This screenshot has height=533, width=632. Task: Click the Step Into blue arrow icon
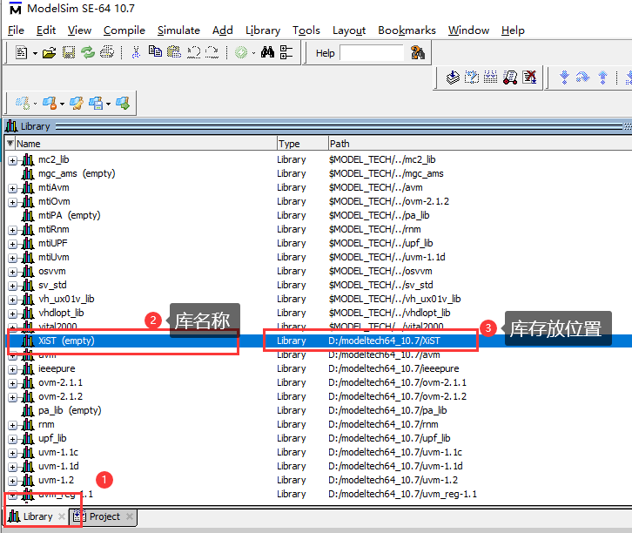(x=564, y=77)
